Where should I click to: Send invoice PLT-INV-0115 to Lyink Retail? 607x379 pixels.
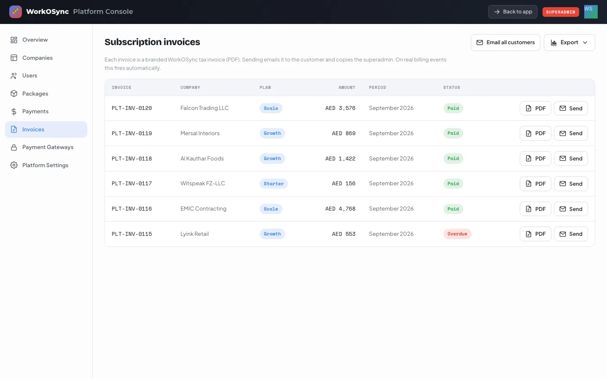[571, 234]
